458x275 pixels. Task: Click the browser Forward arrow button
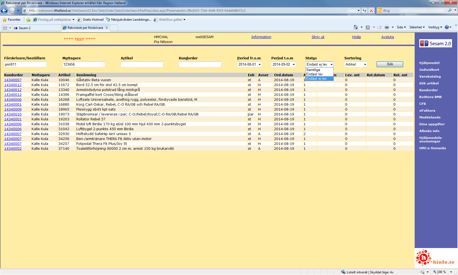pyautogui.click(x=12, y=11)
